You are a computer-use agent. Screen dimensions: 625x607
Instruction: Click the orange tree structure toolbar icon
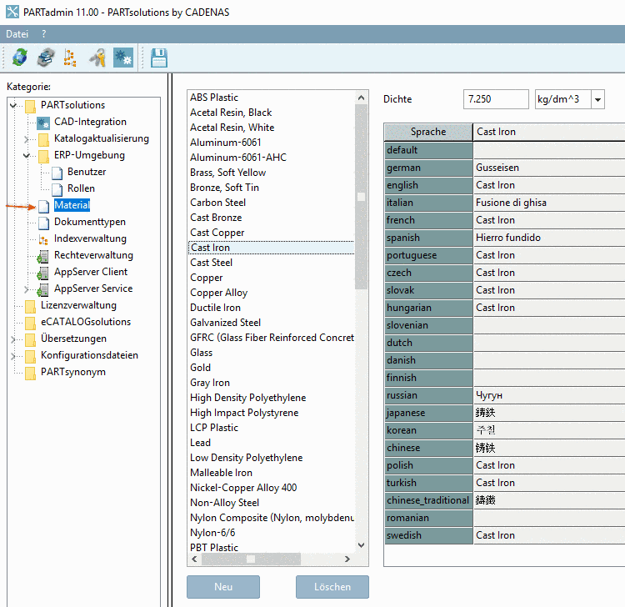[70, 58]
